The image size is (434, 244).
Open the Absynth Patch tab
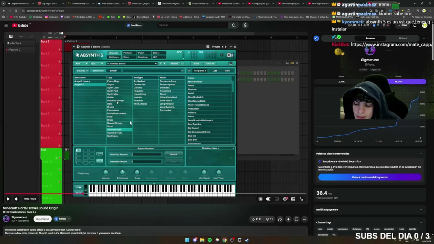pos(141,53)
